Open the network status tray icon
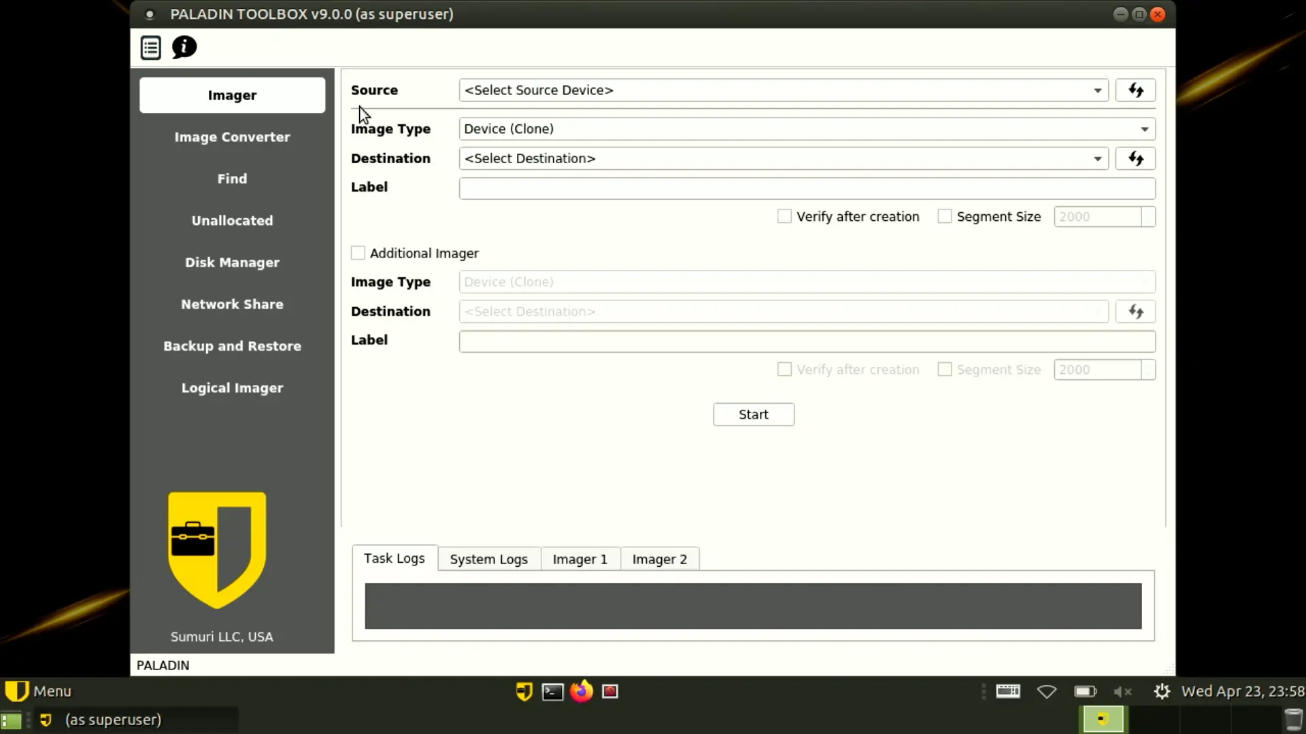Viewport: 1306px width, 734px height. [1046, 692]
